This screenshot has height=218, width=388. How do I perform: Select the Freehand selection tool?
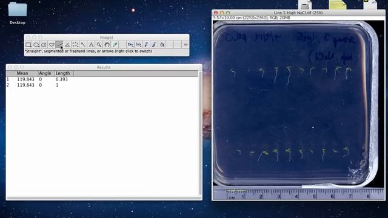[52, 44]
